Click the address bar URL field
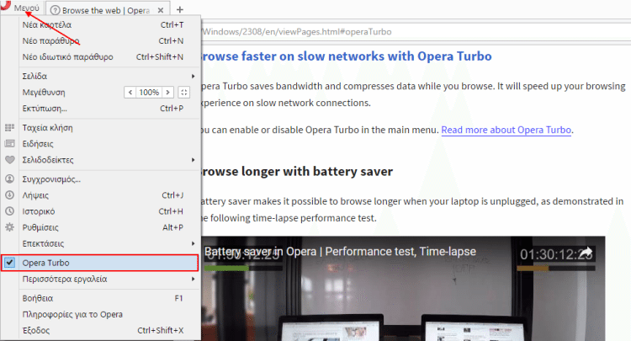The height and width of the screenshot is (341, 631). (415, 32)
